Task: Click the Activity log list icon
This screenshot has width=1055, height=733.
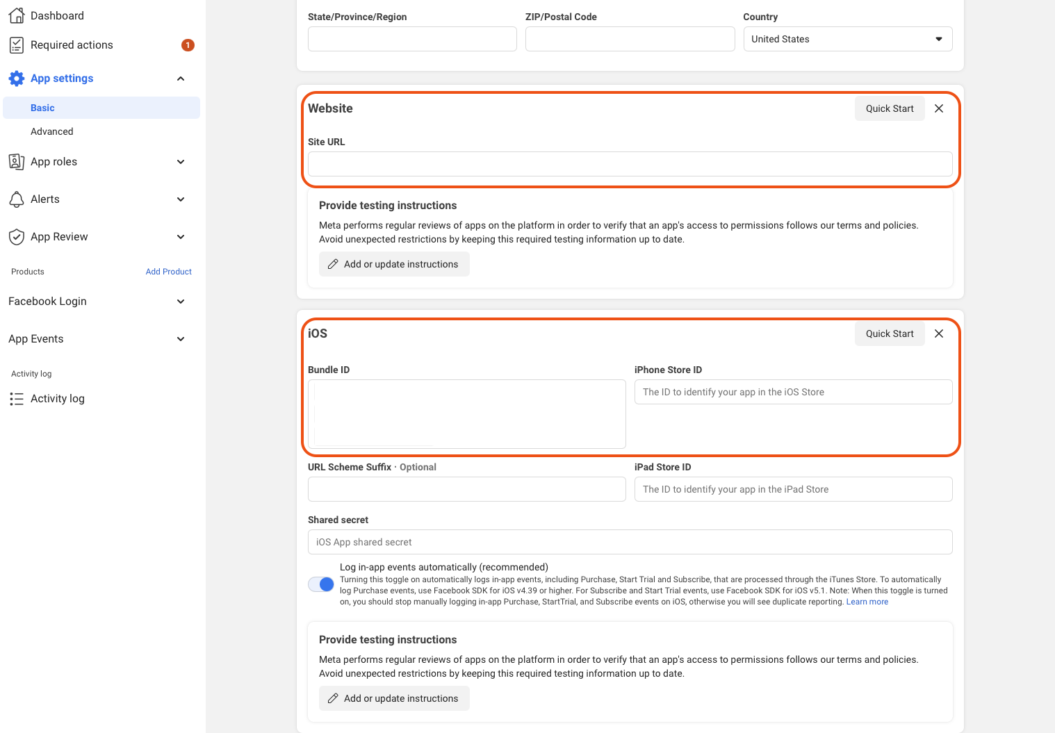Action: coord(17,399)
